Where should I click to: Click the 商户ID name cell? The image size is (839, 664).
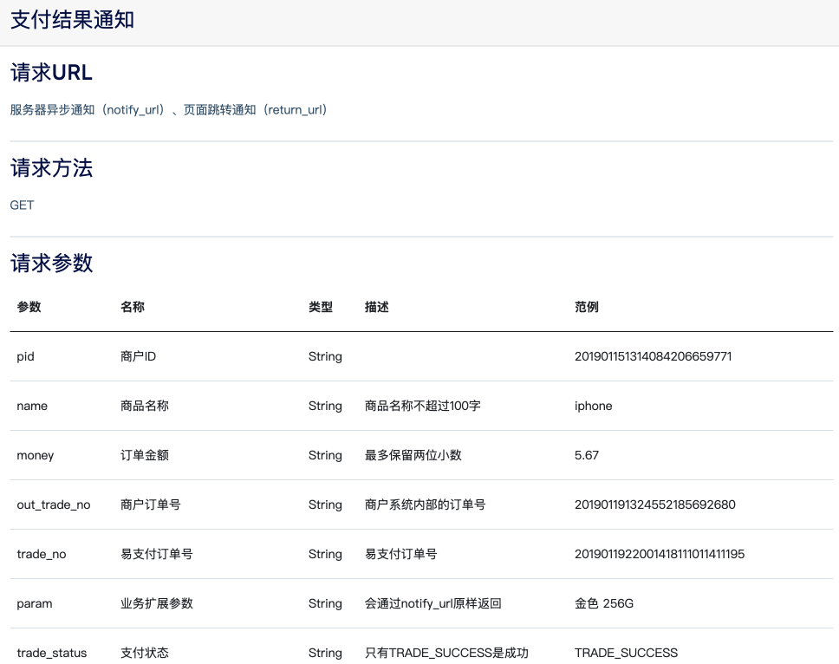tap(138, 356)
